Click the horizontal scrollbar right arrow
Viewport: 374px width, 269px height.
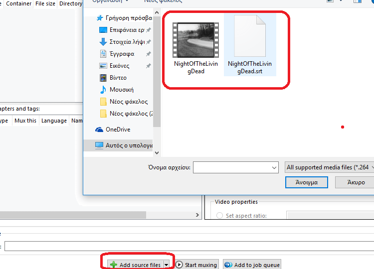pos(197,215)
